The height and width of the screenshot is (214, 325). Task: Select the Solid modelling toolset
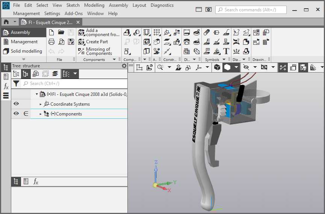pos(23,51)
